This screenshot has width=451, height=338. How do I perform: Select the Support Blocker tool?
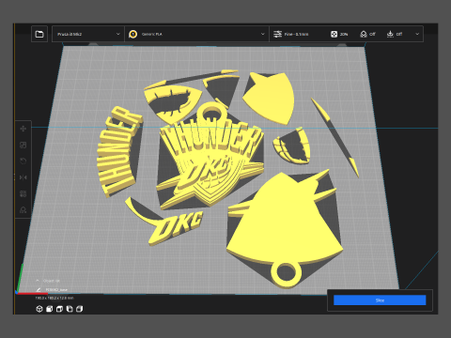(23, 210)
